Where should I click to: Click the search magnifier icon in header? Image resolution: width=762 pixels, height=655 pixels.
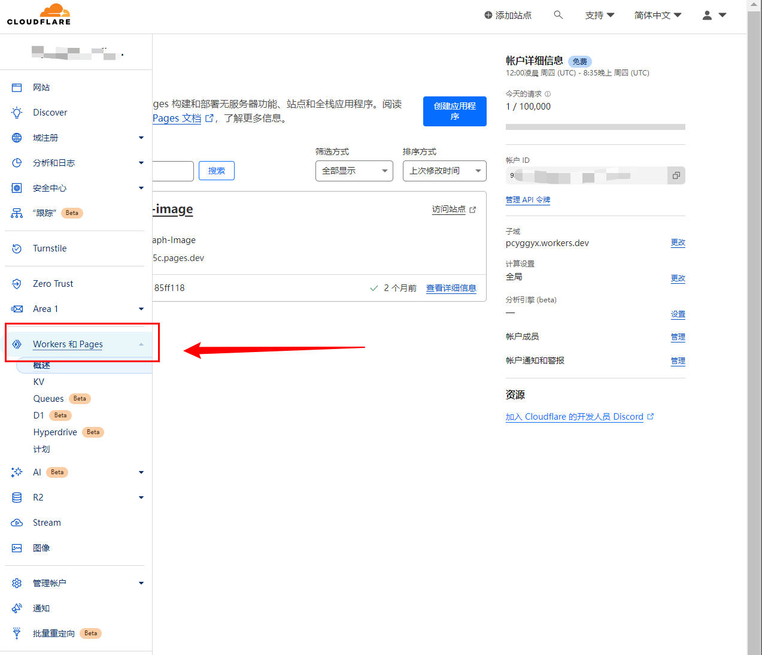558,15
